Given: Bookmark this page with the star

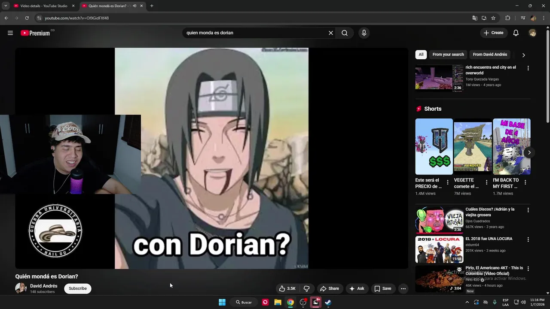Looking at the screenshot, I should (x=493, y=18).
